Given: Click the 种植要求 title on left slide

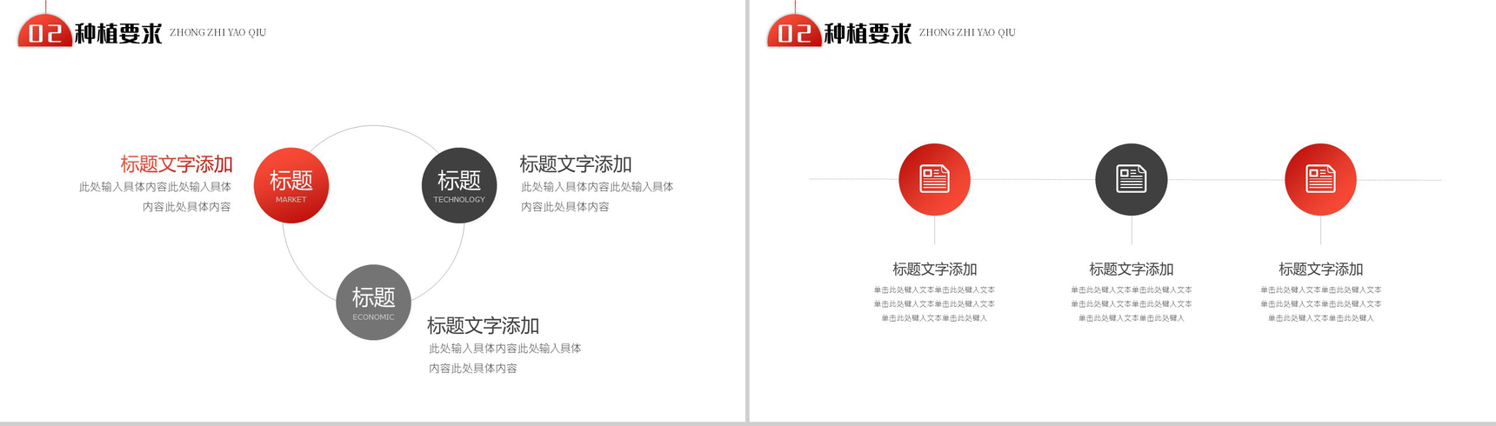Looking at the screenshot, I should (x=118, y=34).
